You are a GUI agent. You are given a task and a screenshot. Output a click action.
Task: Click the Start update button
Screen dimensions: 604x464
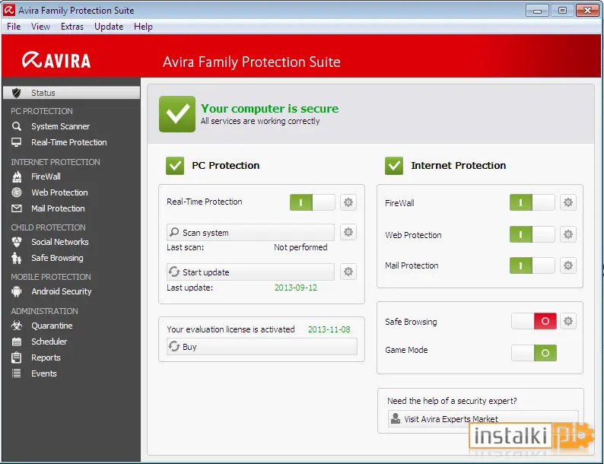click(250, 272)
